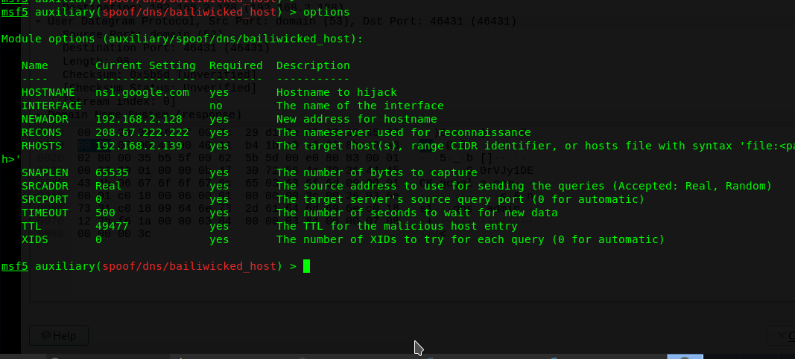Click the INTERFACE option name

pyautogui.click(x=51, y=106)
